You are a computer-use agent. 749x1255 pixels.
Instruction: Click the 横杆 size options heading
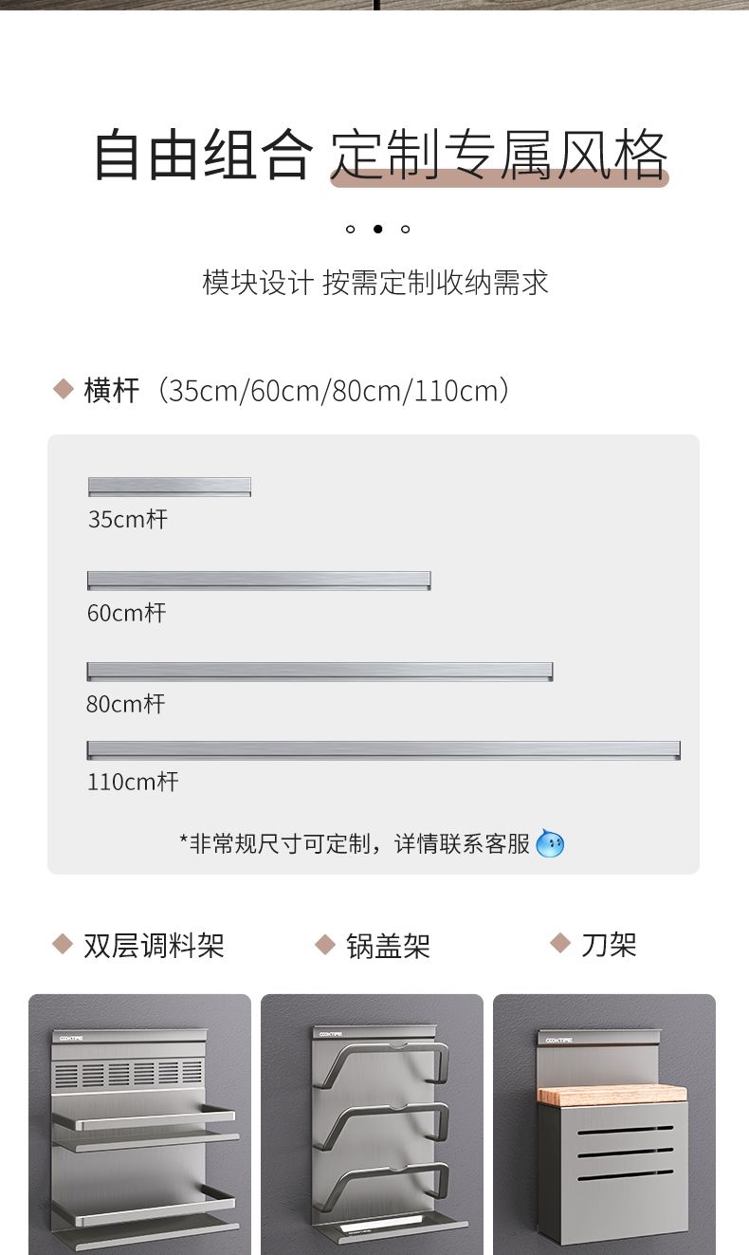pyautogui.click(x=298, y=390)
